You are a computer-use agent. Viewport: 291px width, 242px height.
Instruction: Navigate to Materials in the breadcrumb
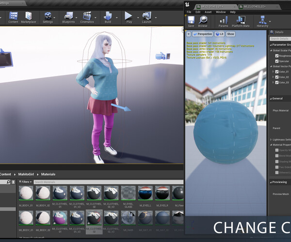[48, 174]
